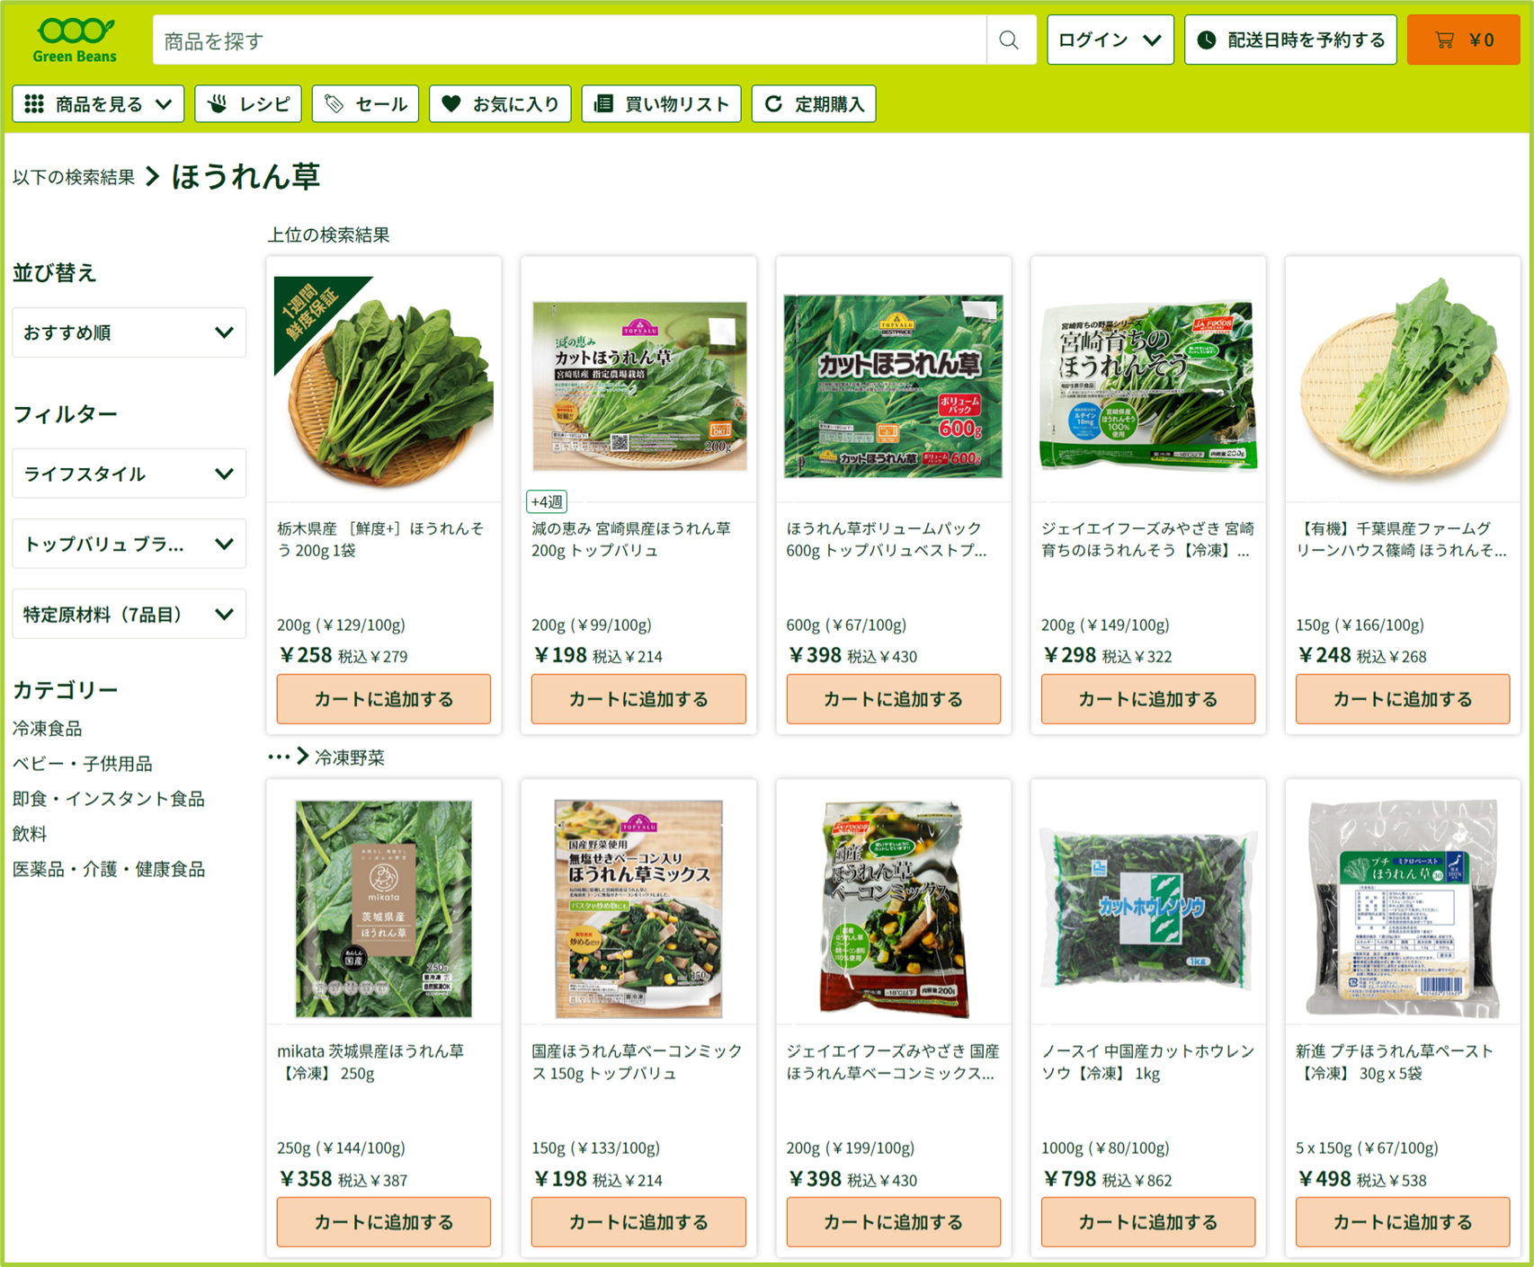Click 配送日時を予約する button
The image size is (1534, 1267).
pos(1290,40)
